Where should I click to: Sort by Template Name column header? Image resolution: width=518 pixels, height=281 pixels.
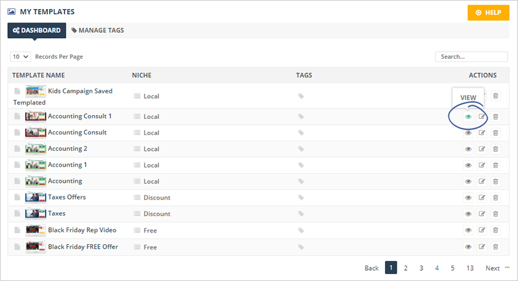[x=39, y=76]
